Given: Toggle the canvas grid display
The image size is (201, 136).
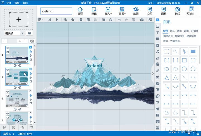Looking at the screenshot, I should click(x=88, y=20).
